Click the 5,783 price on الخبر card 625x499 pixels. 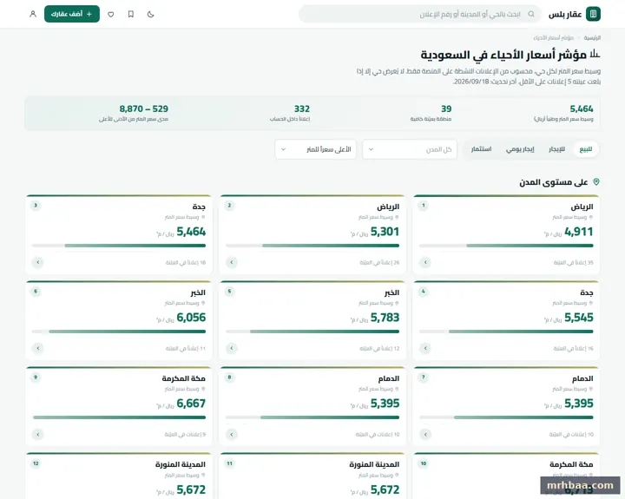pos(385,318)
